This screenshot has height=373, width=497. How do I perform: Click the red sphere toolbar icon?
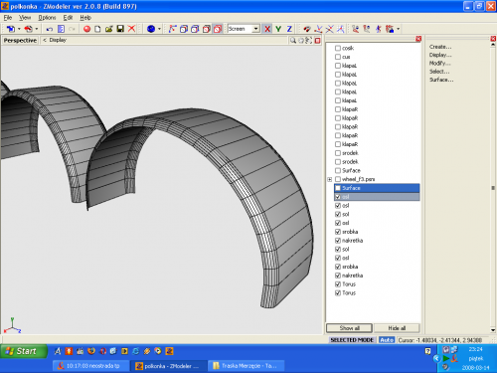[86, 29]
